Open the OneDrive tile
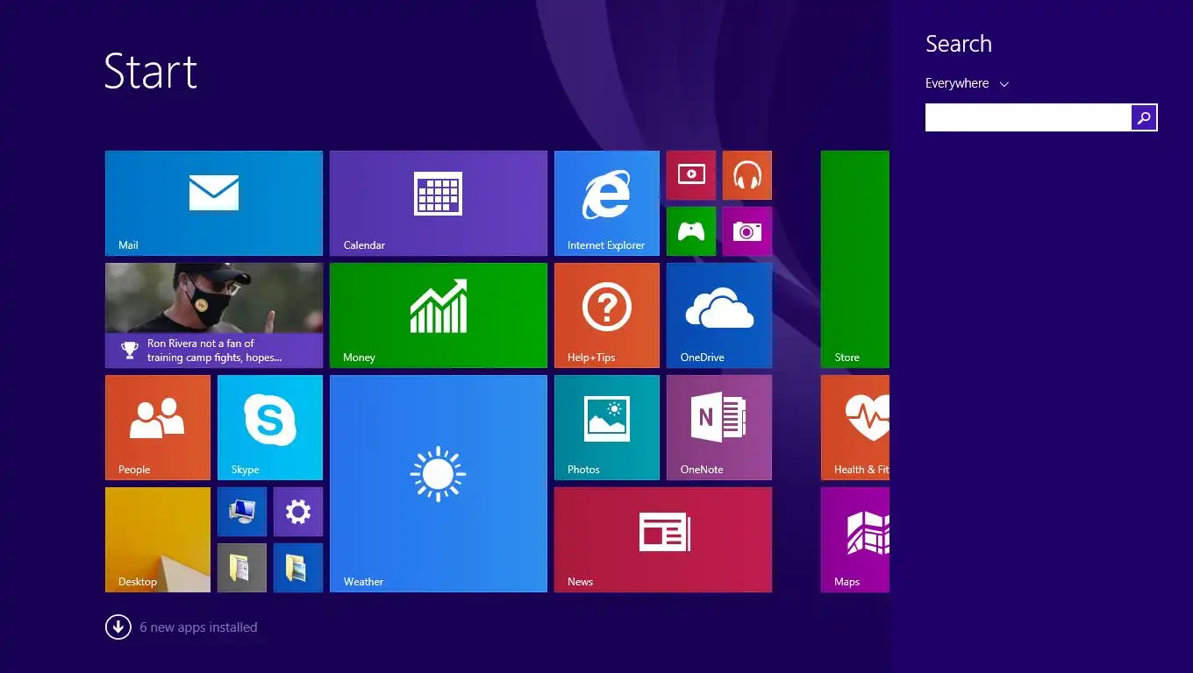This screenshot has width=1193, height=673. (x=719, y=315)
